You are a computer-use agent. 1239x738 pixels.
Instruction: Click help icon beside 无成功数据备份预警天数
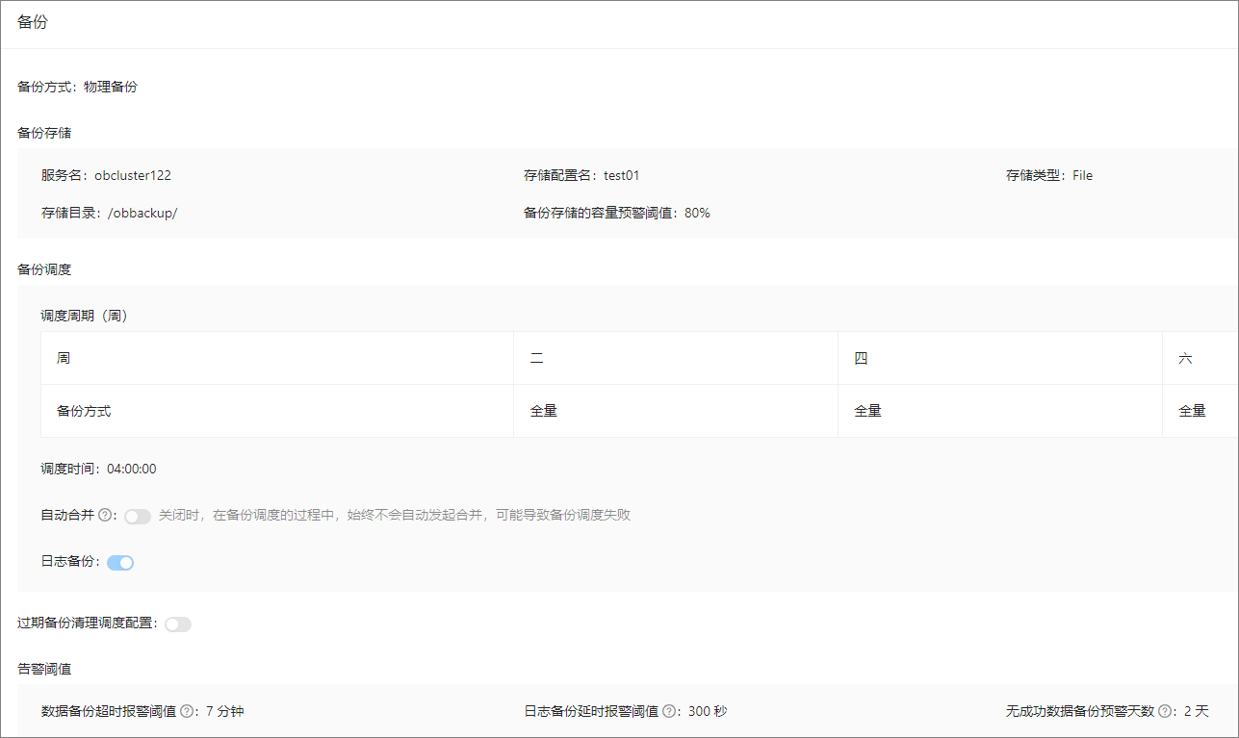[1165, 712]
